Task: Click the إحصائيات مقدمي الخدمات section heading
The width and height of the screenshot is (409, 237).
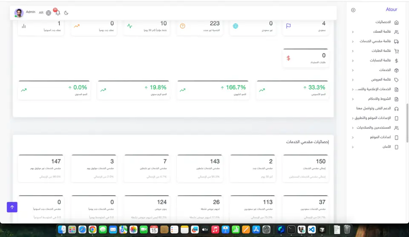Action: click(x=307, y=142)
